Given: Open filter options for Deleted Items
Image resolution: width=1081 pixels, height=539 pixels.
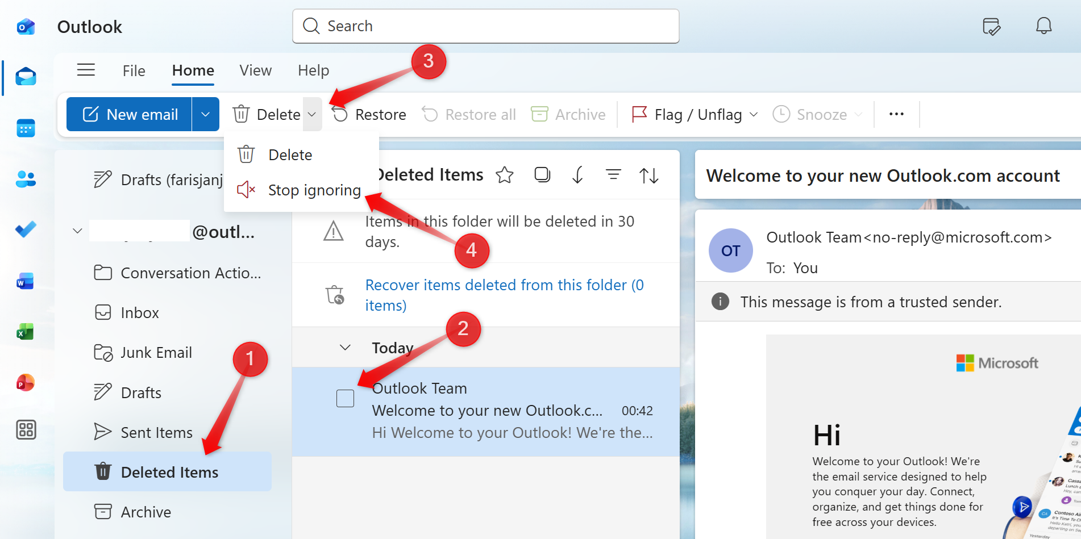Looking at the screenshot, I should coord(613,174).
